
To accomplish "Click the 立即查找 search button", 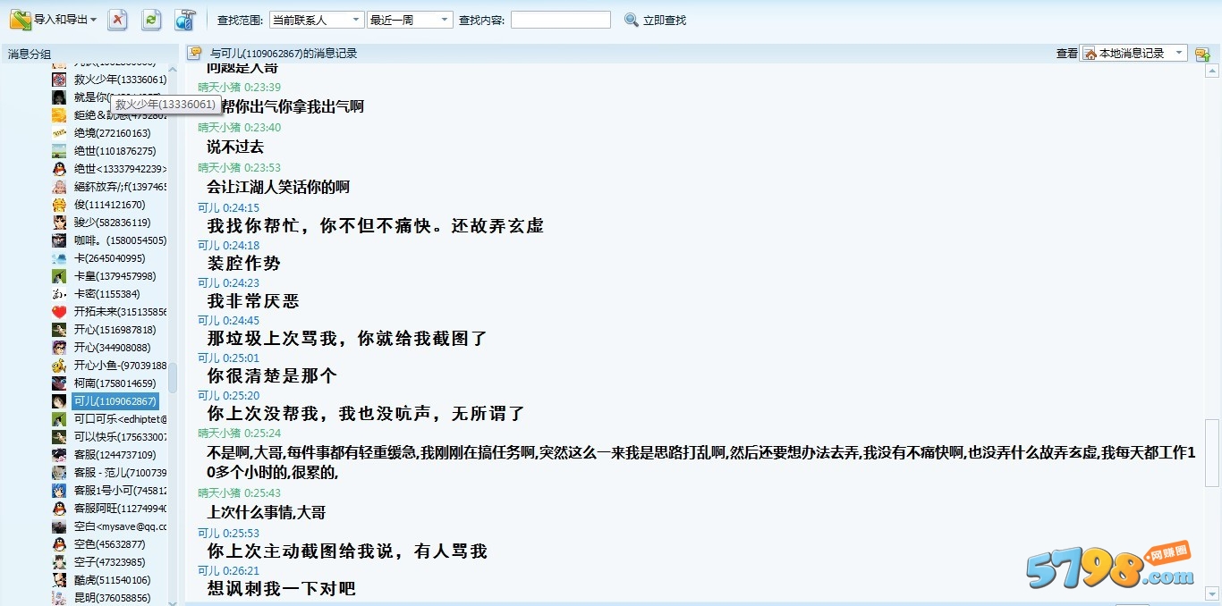I will [655, 20].
